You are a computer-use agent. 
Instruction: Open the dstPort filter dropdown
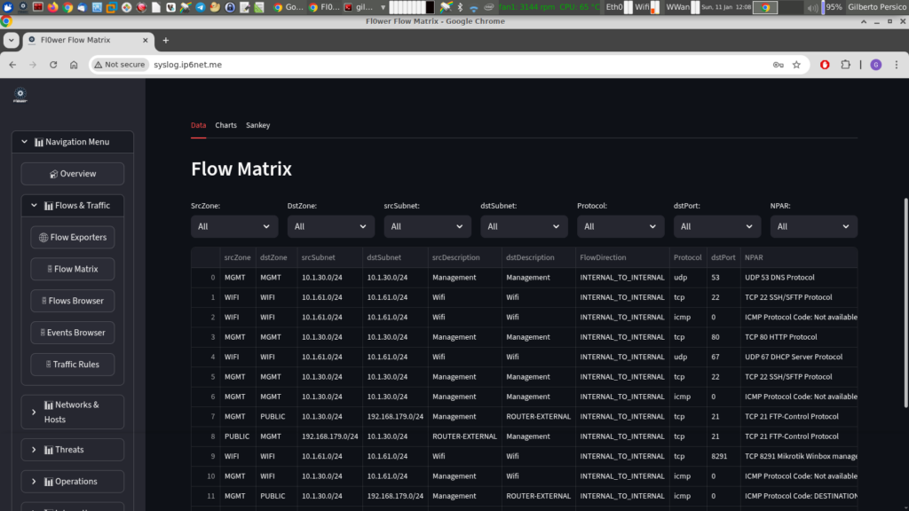[x=717, y=226]
